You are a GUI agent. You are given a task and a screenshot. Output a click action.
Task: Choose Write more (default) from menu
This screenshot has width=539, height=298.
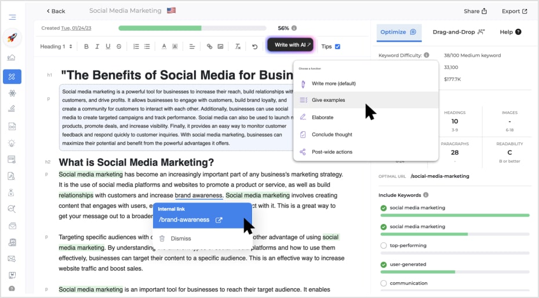point(366,83)
